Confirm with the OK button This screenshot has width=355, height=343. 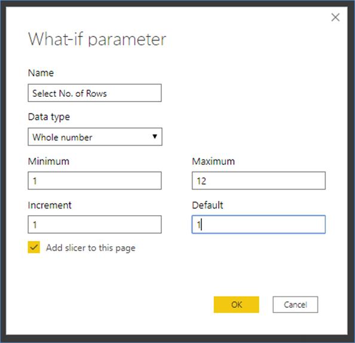pos(236,305)
